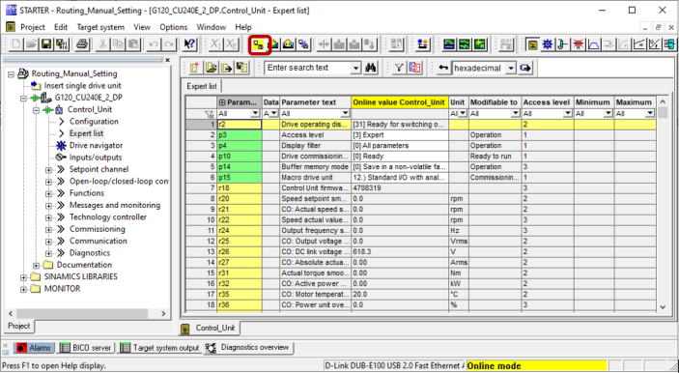Open the device trace icon
Viewport: 679px width, 373px height.
pyautogui.click(x=449, y=43)
